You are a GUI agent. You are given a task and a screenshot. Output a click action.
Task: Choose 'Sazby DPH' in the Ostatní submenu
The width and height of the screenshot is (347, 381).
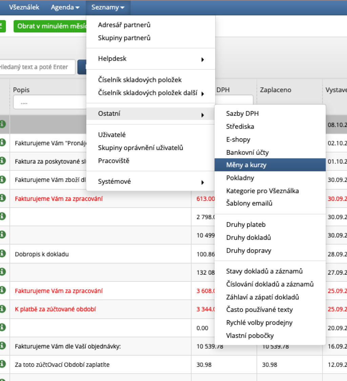click(x=242, y=113)
